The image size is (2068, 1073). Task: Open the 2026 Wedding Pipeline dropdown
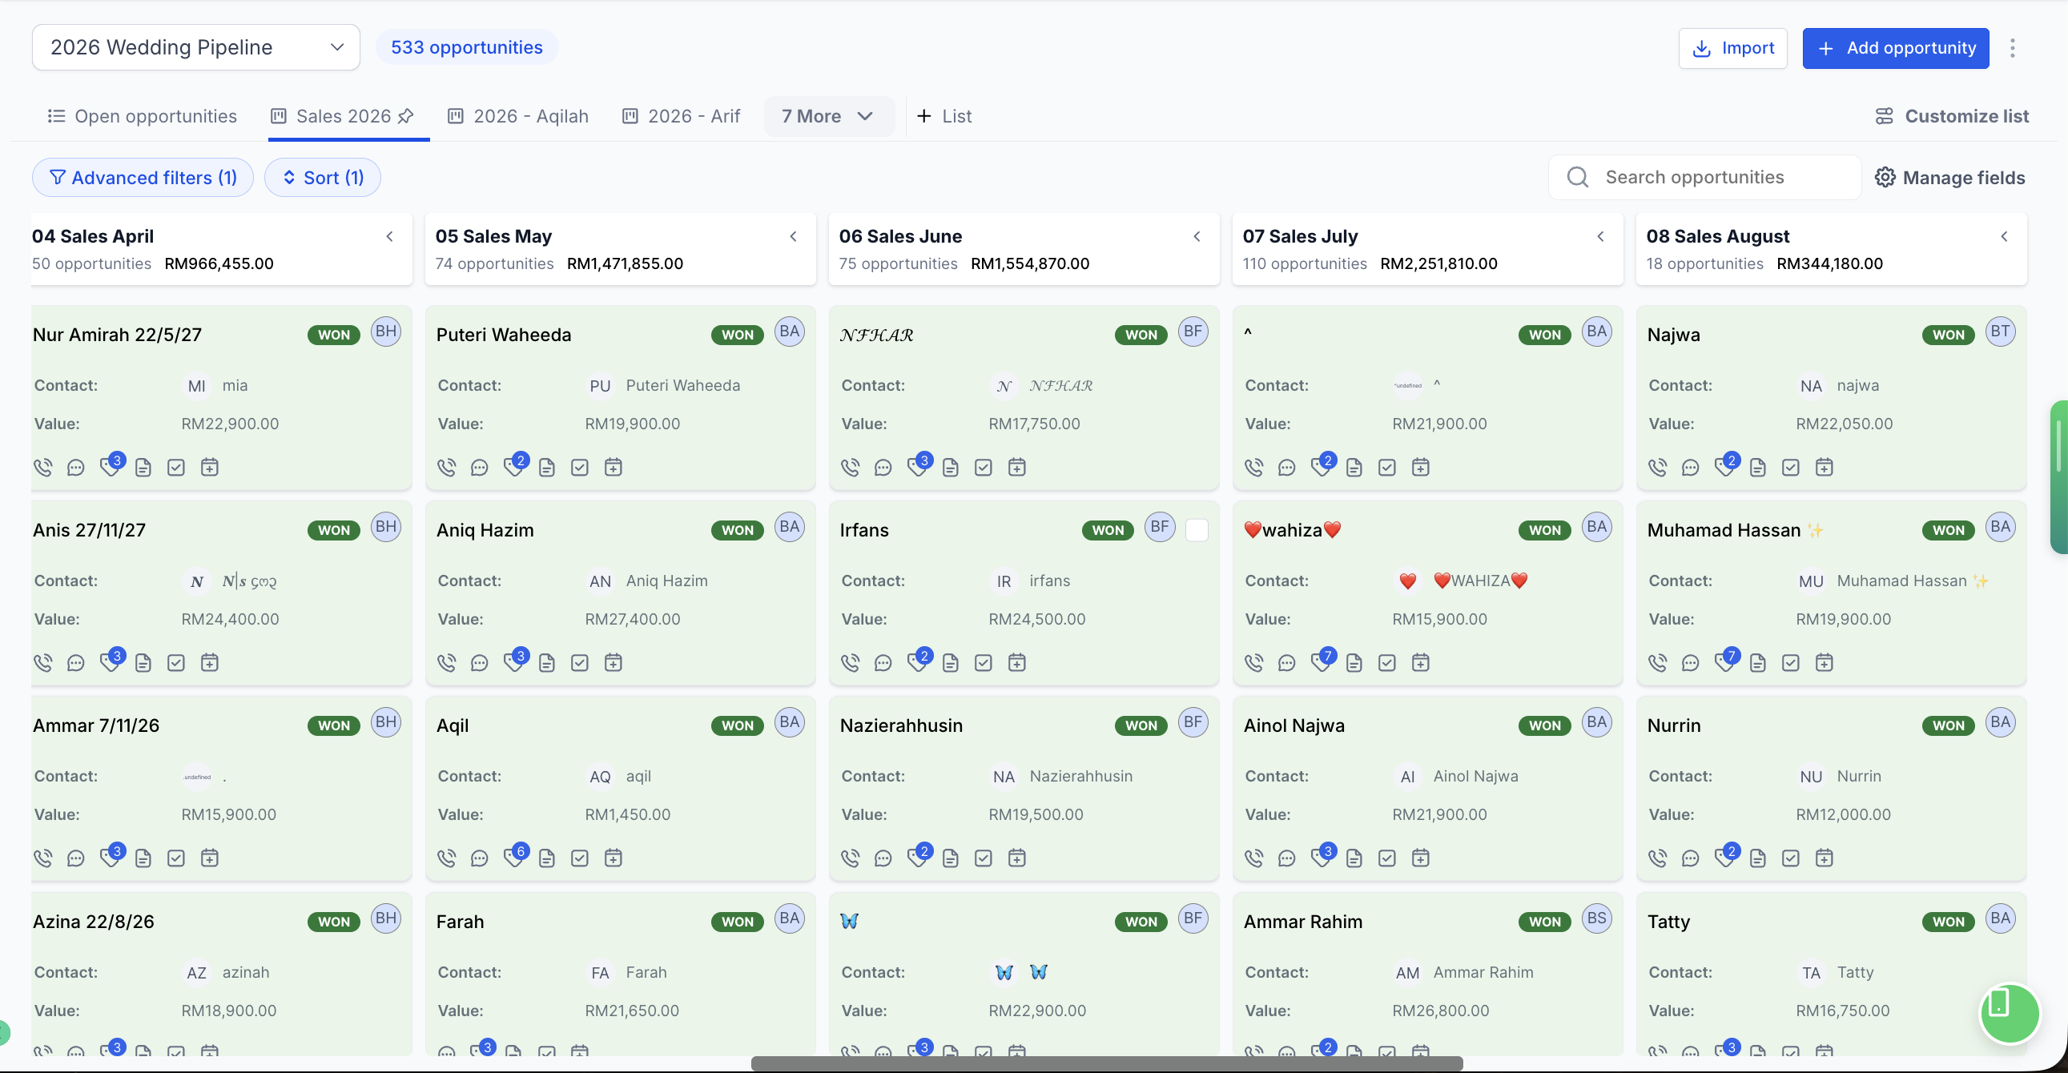[196, 47]
